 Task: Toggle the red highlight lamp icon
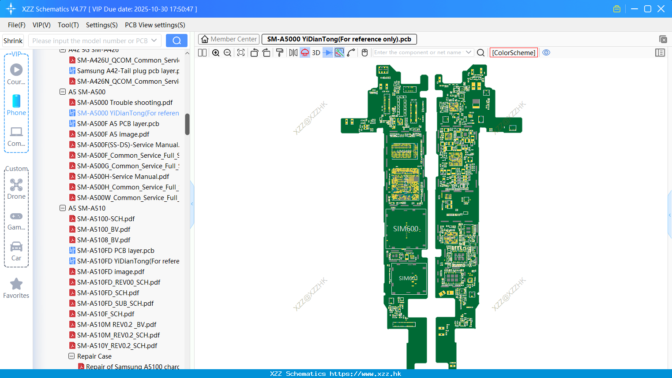pyautogui.click(x=305, y=53)
